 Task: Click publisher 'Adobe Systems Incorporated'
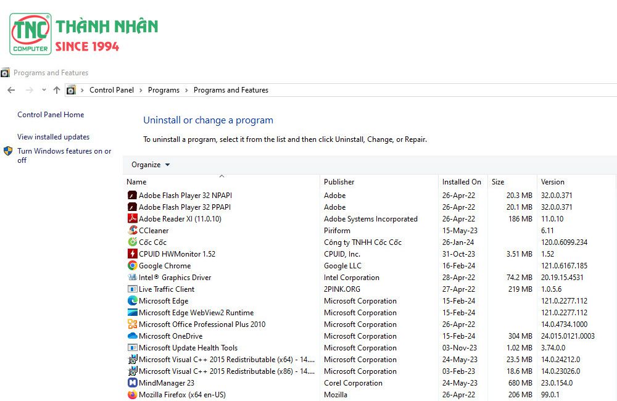point(371,219)
